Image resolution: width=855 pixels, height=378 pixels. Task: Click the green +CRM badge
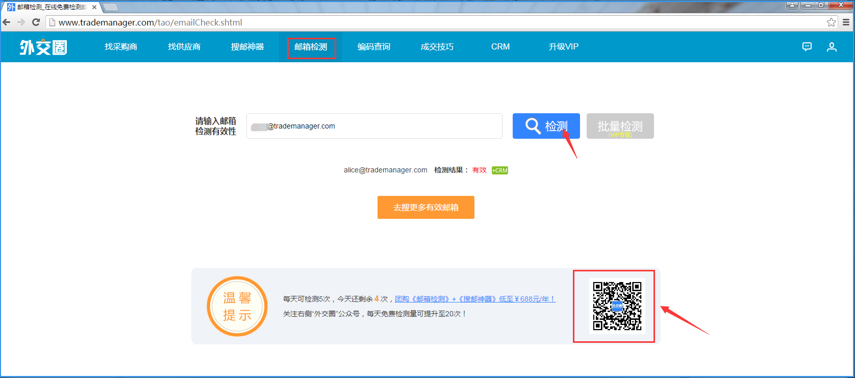pyautogui.click(x=499, y=170)
